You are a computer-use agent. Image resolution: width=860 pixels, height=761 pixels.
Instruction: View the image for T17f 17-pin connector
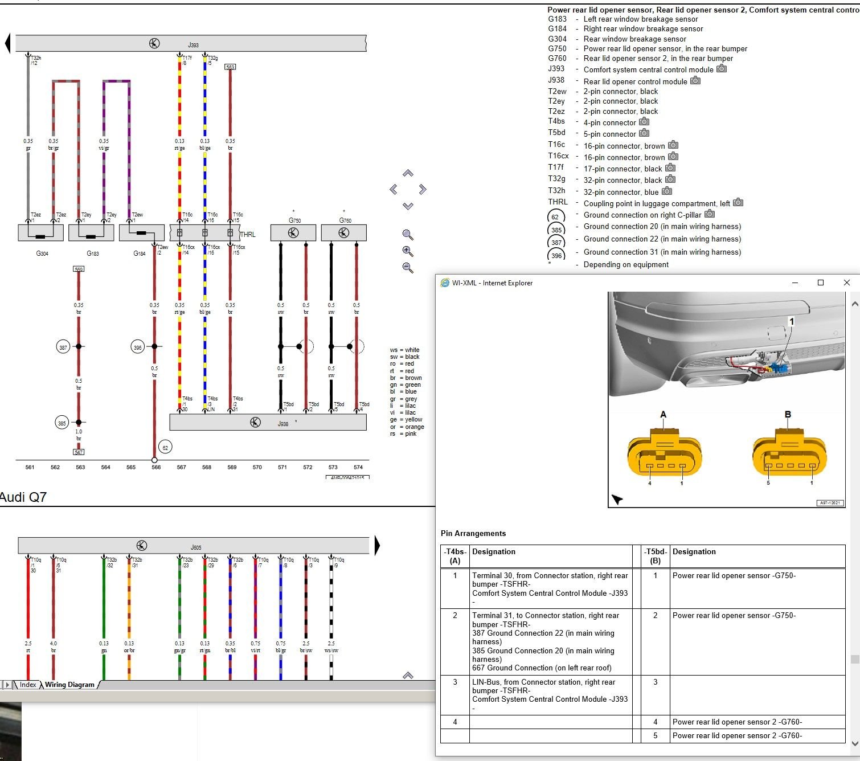[670, 168]
